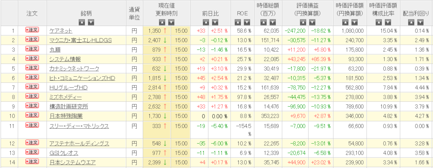Image resolution: width=433 pixels, height=168 pixels.
Task: Click 注文 button in GSIクレオス row
Action: (32, 152)
